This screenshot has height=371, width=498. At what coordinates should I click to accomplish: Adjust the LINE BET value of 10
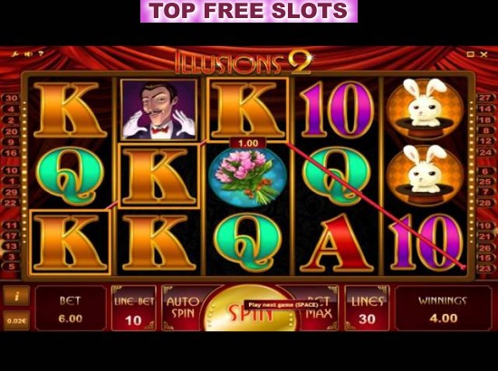134,308
